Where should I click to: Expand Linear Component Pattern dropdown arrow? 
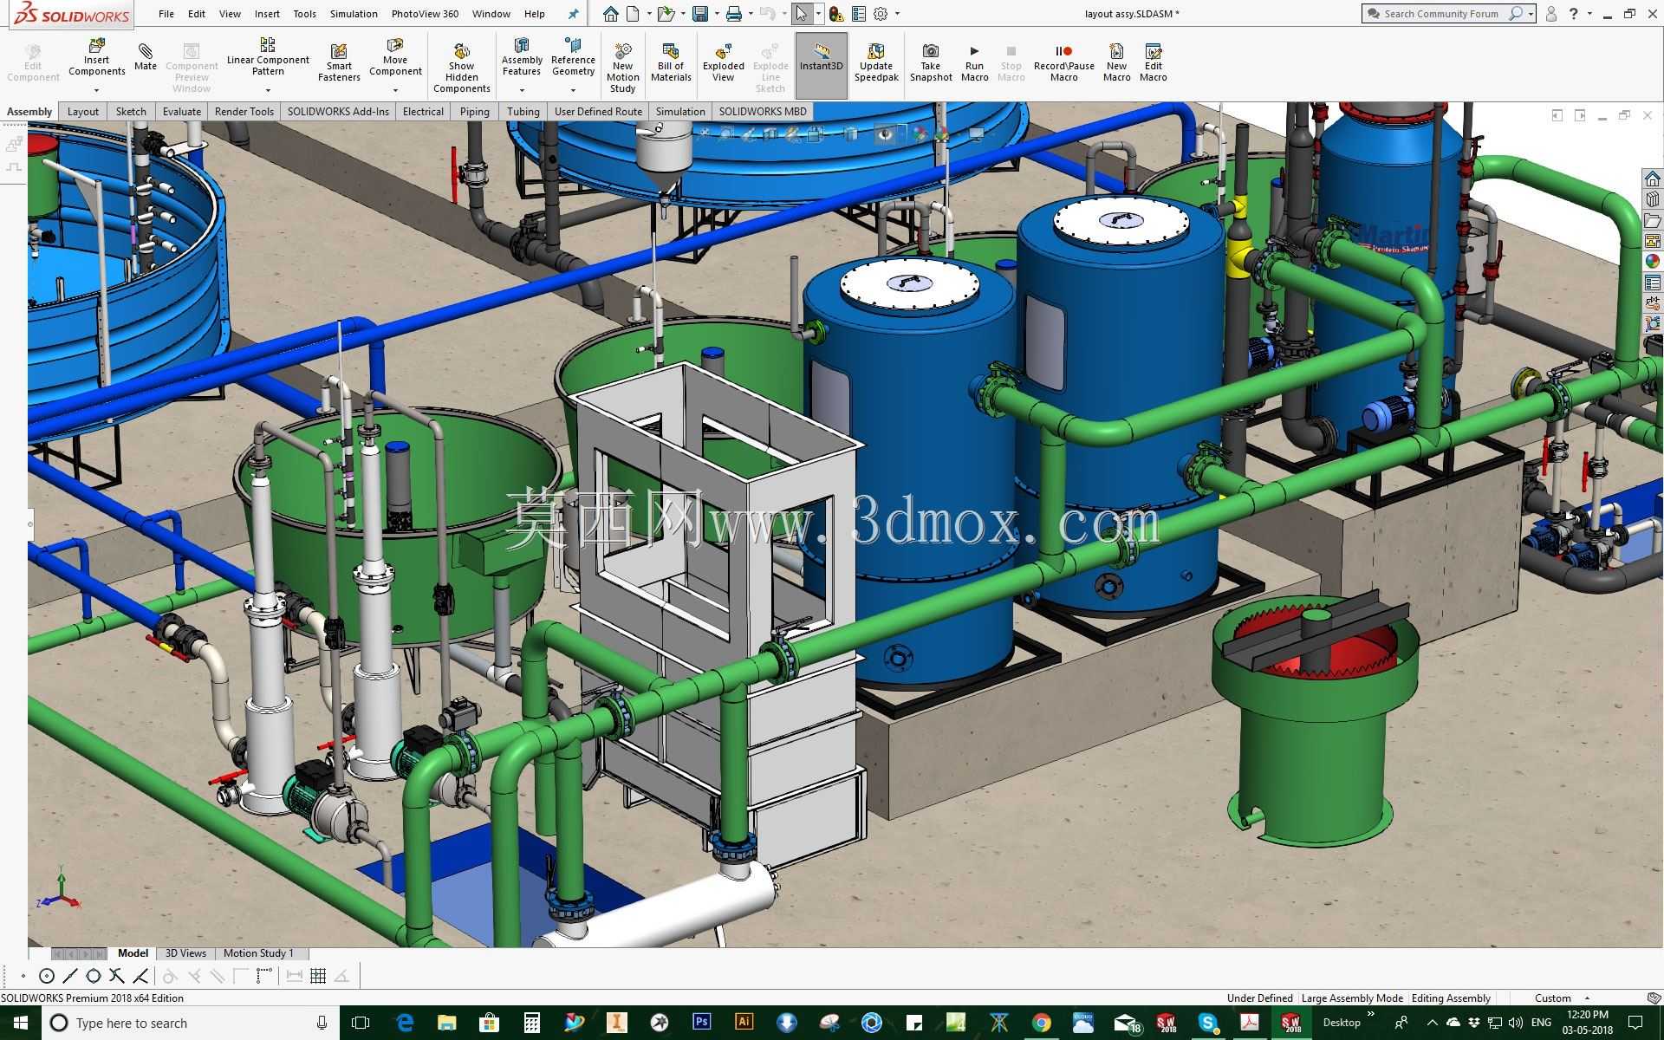click(268, 90)
